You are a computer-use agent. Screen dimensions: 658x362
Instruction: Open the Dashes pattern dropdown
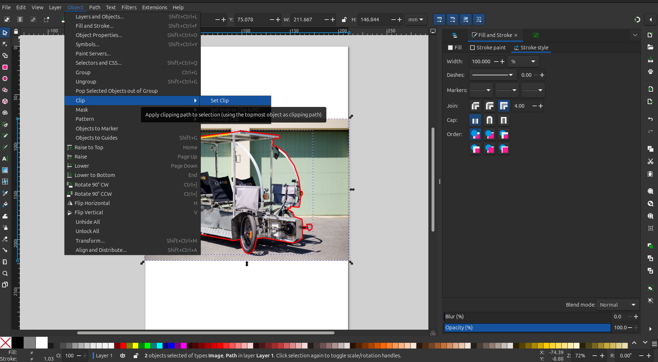[x=493, y=75]
